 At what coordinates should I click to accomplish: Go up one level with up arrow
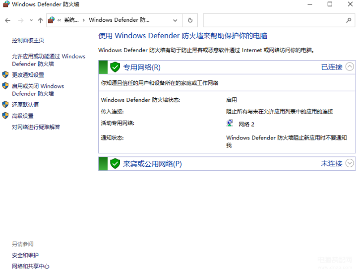tap(40, 20)
